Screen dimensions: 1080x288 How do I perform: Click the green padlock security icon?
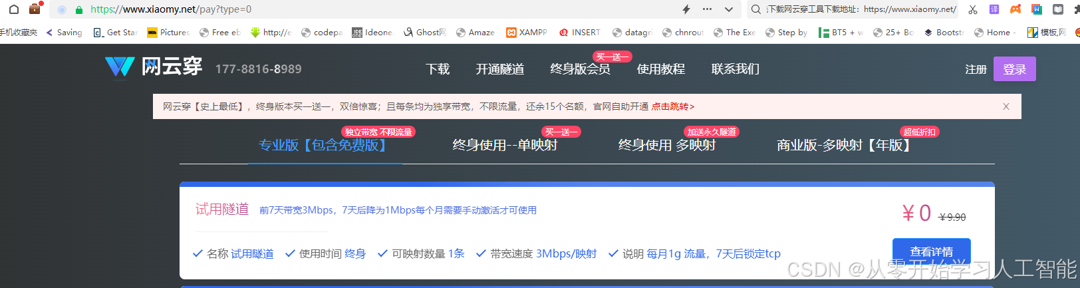click(79, 10)
